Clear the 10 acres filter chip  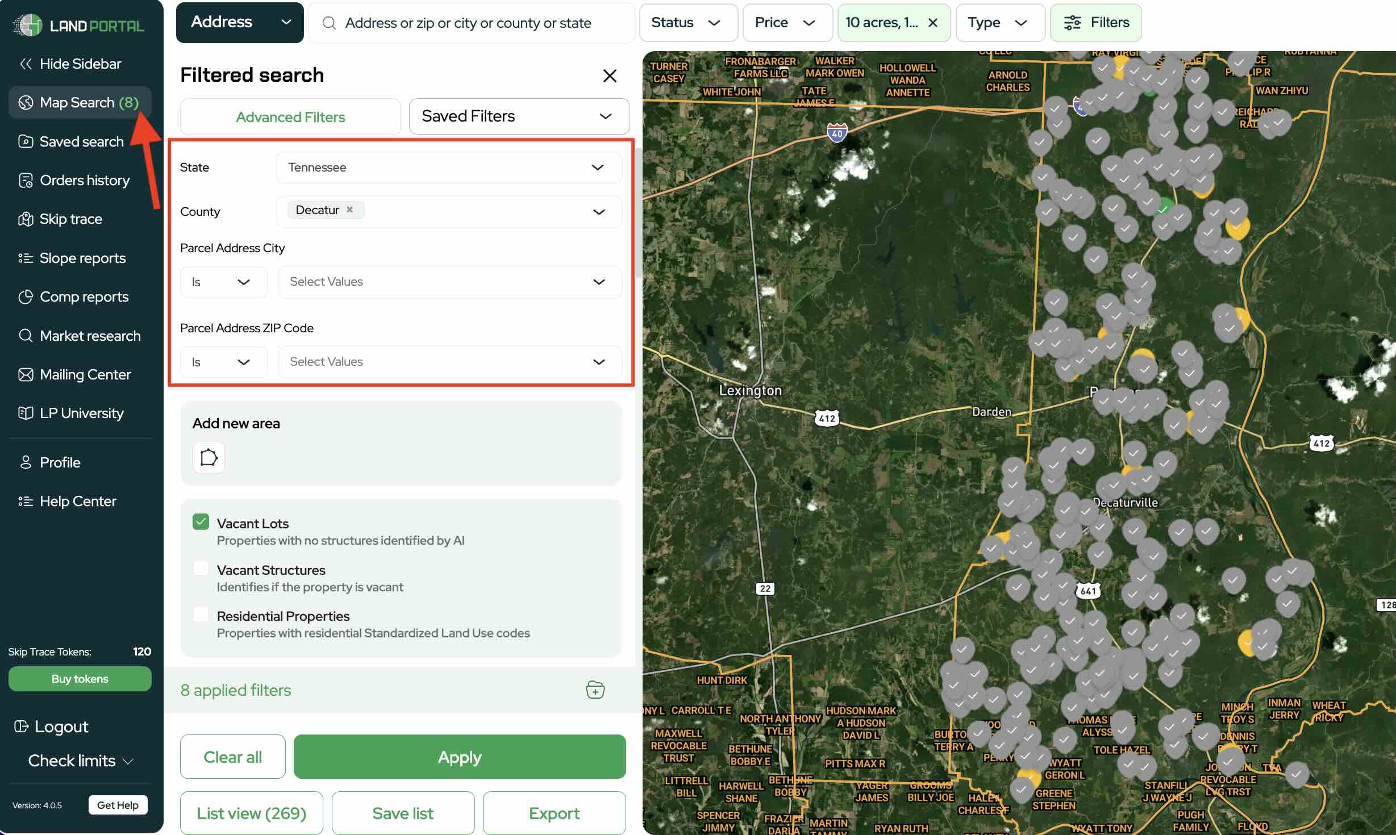click(933, 23)
